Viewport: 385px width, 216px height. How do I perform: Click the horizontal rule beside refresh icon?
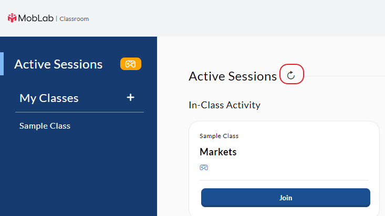(x=345, y=76)
